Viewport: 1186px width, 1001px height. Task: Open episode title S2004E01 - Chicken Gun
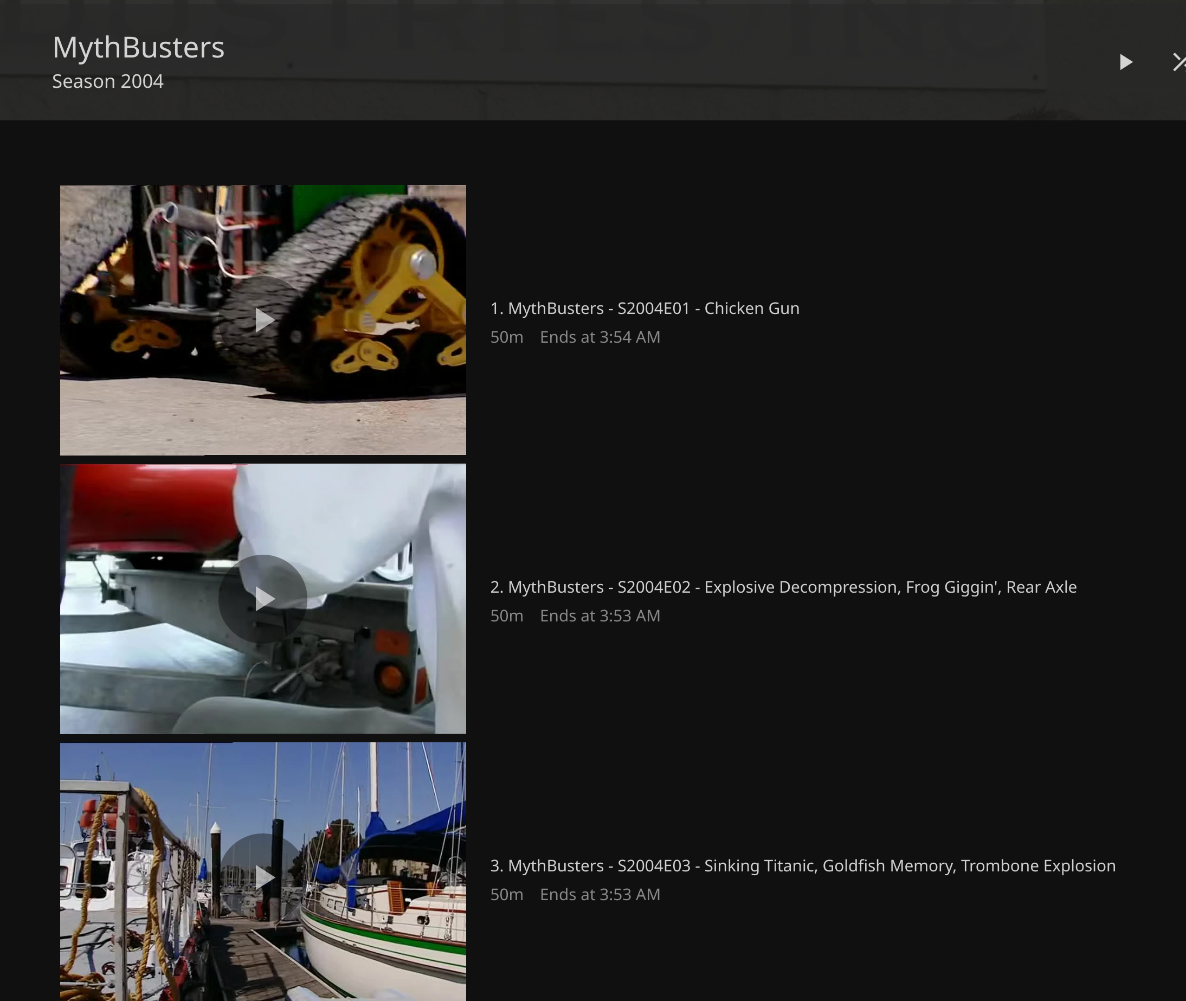[644, 308]
